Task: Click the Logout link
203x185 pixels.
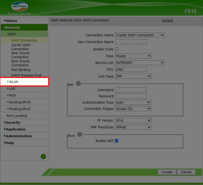Action: 167,20
